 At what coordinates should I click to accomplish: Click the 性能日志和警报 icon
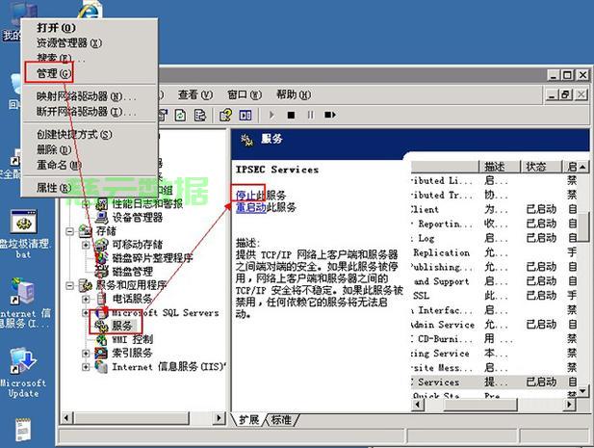point(101,204)
